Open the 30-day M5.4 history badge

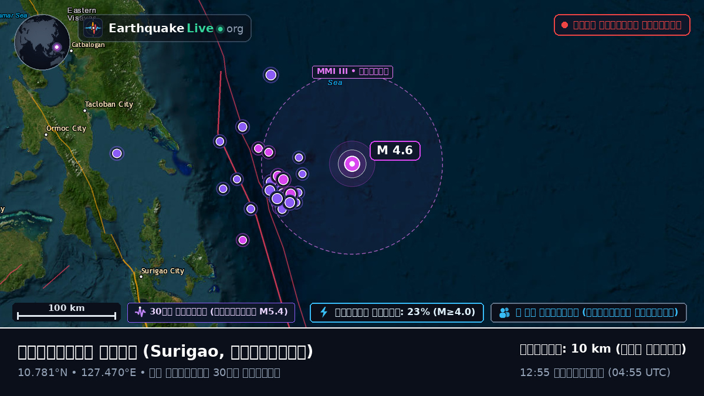211,312
